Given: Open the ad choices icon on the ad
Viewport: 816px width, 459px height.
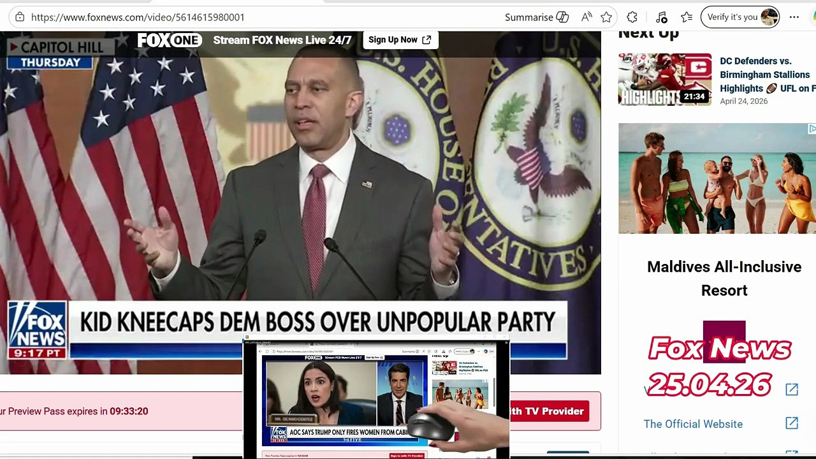Looking at the screenshot, I should [x=812, y=129].
